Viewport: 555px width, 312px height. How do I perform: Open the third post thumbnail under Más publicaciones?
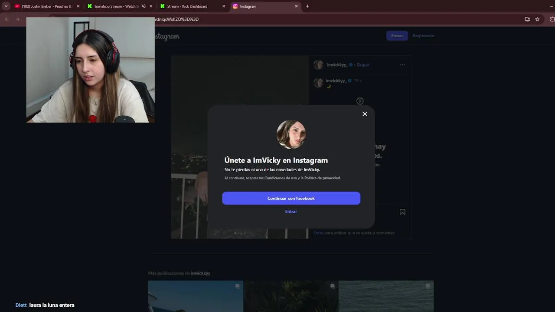click(x=386, y=296)
